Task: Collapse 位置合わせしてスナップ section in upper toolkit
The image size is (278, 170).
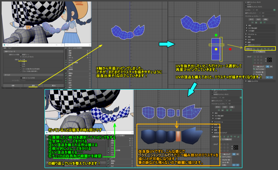Action: coord(246,45)
